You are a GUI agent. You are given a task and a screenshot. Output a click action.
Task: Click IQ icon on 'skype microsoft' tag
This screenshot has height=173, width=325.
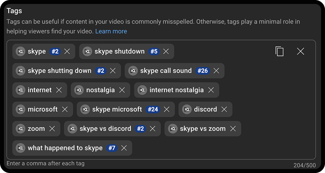[85, 109]
